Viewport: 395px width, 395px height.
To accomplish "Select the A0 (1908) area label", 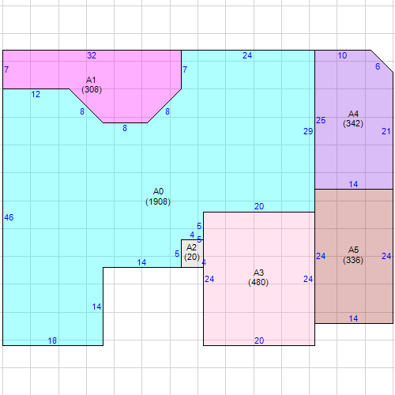I will pos(158,197).
